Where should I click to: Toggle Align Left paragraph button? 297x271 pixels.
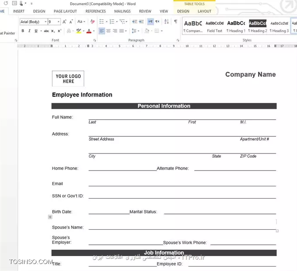102,31
